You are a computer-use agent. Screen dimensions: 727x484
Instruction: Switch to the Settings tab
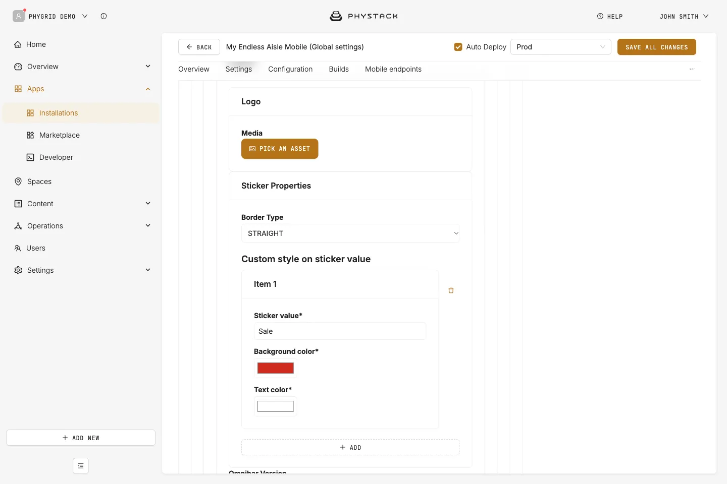239,69
